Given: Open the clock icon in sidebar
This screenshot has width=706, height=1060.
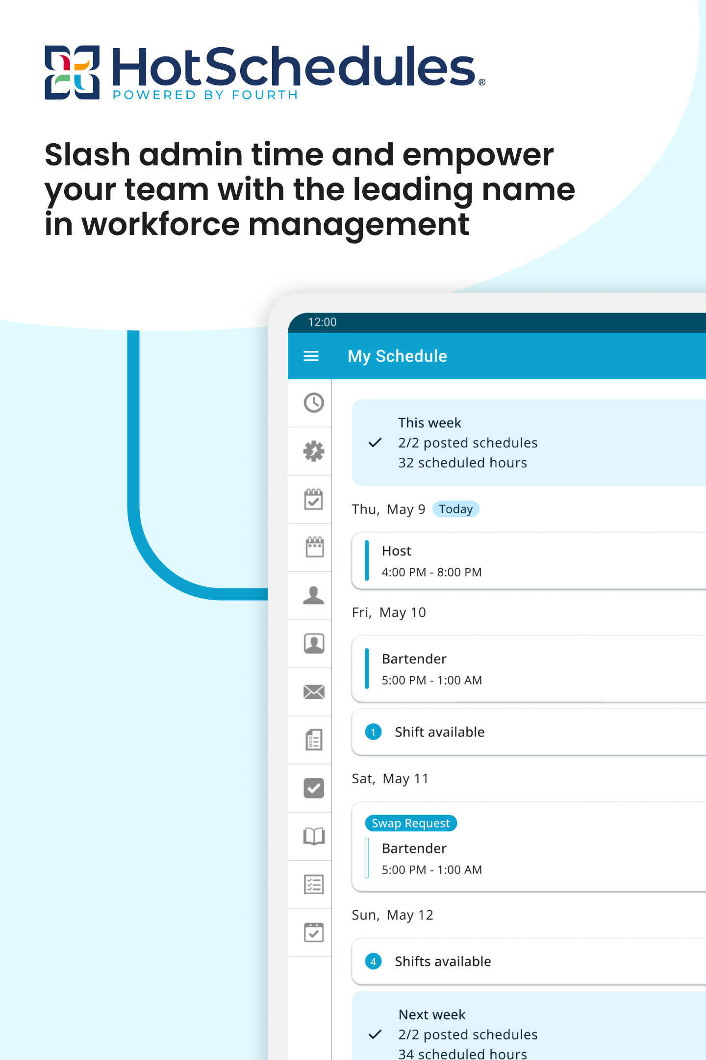Looking at the screenshot, I should [314, 403].
